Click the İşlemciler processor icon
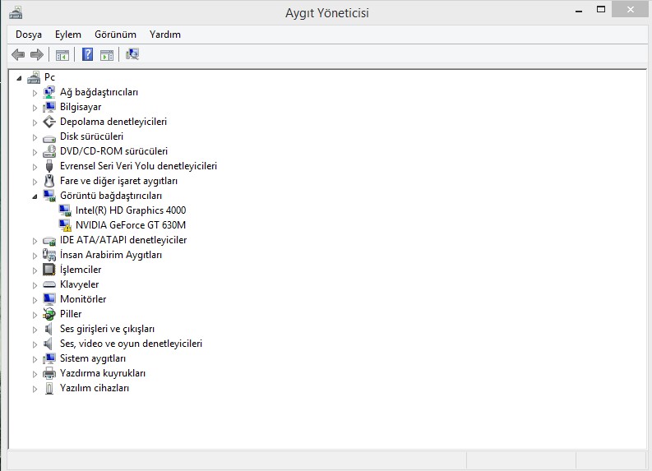 pos(49,270)
